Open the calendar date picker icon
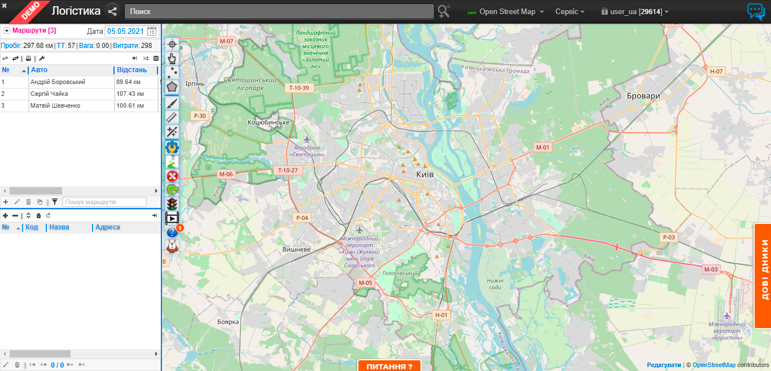The image size is (771, 371). (x=151, y=32)
